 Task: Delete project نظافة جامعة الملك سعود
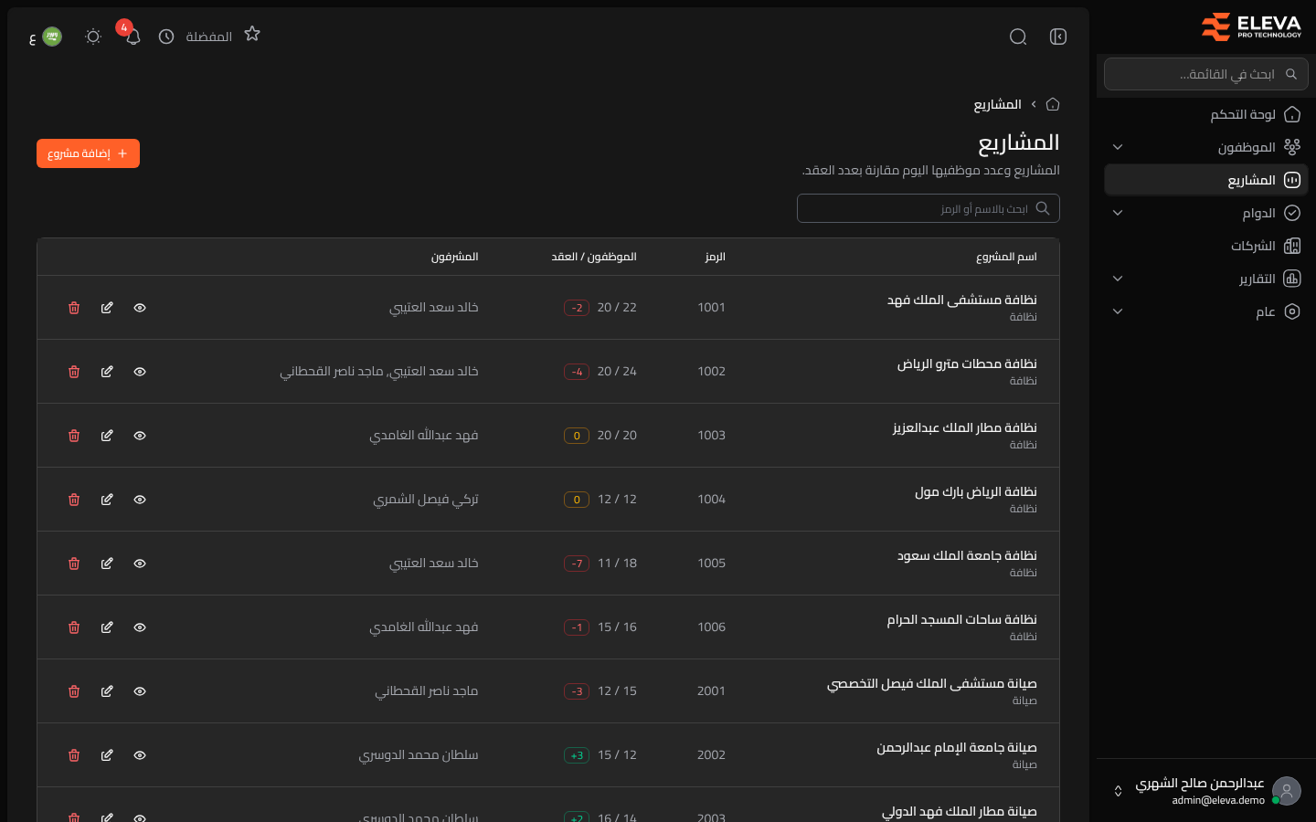74,564
